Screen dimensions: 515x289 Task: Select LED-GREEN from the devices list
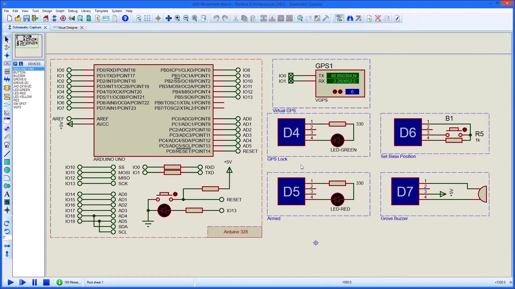point(21,90)
